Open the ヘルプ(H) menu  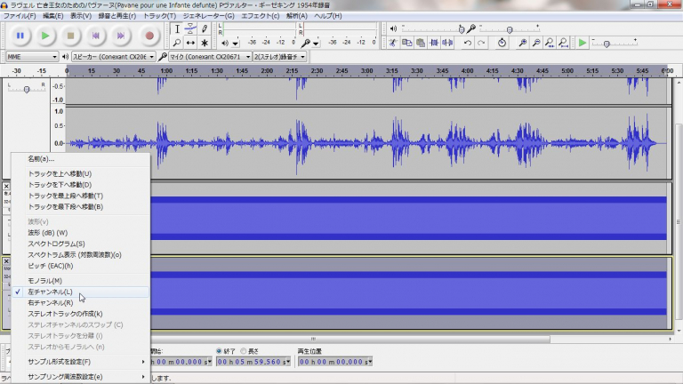pyautogui.click(x=328, y=16)
